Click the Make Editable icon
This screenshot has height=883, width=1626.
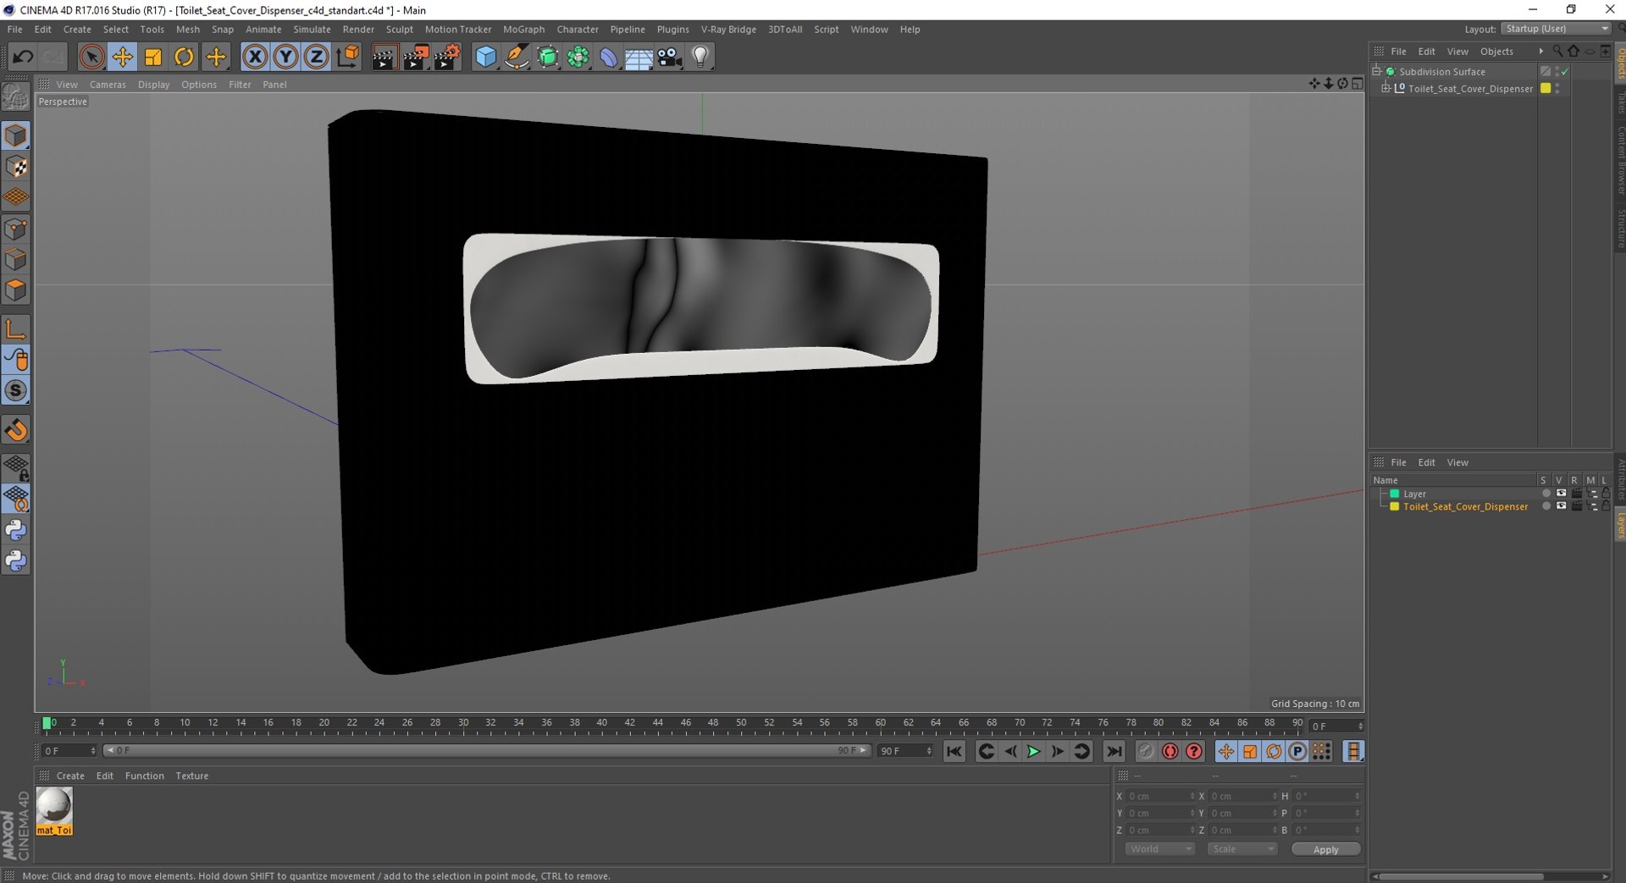pyautogui.click(x=15, y=98)
